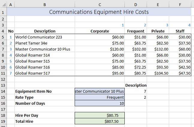Select the Hire Per Day result $80.75

(100, 115)
